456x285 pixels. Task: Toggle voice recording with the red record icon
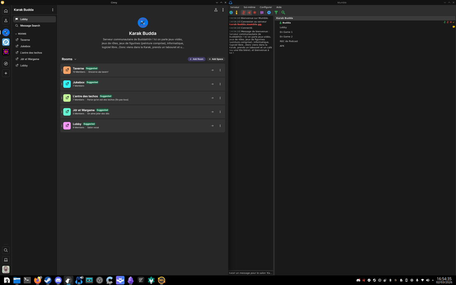(x=255, y=13)
